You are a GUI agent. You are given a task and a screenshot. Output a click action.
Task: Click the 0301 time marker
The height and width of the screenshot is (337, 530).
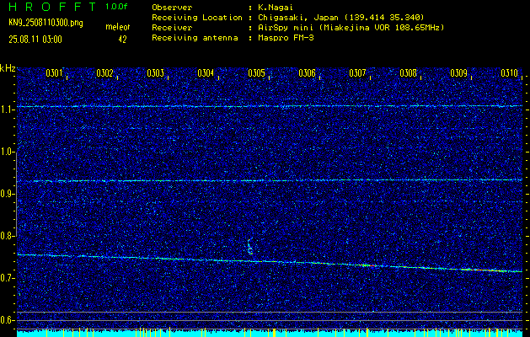[54, 73]
